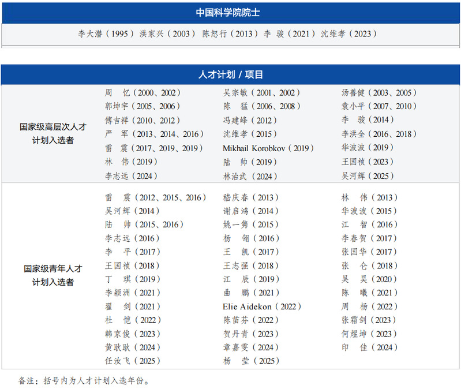Click the 国家级高层次人才计划入选者 row label
Viewport: 461px width, 389px height.
coord(53,134)
